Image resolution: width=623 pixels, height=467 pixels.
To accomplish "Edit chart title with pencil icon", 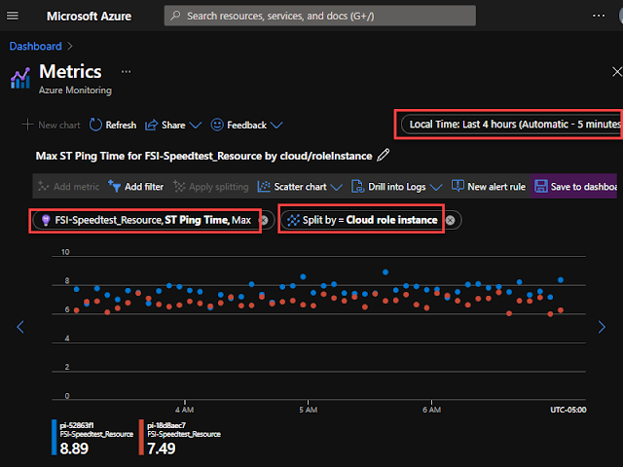I will [x=383, y=155].
